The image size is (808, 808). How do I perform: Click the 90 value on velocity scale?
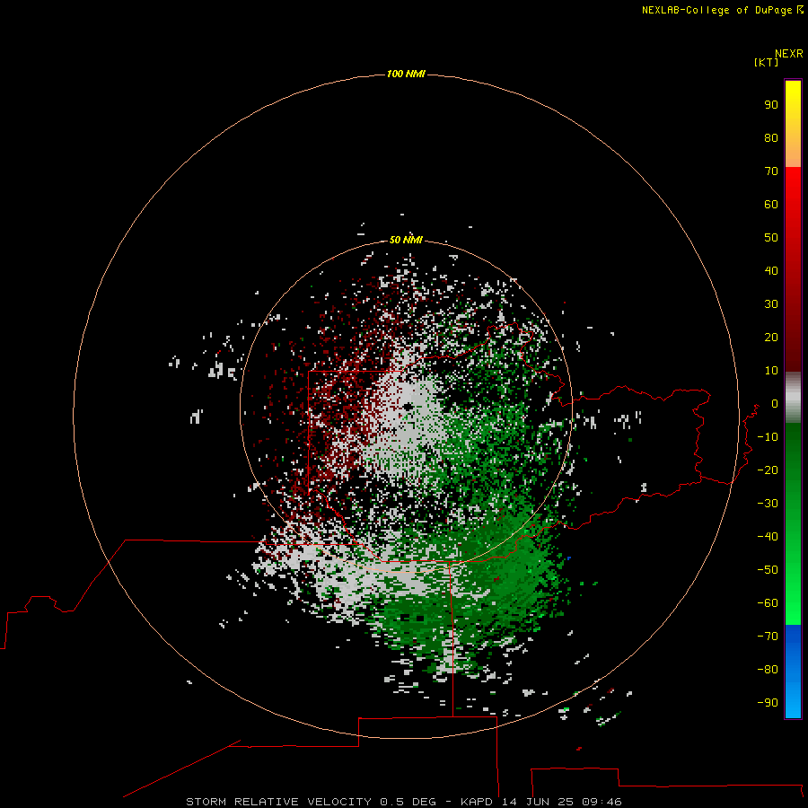tap(771, 105)
